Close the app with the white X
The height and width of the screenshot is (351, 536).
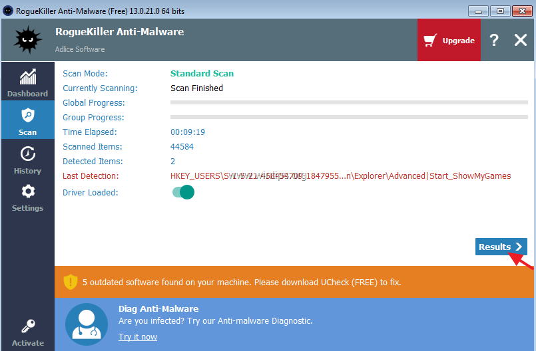pyautogui.click(x=521, y=41)
